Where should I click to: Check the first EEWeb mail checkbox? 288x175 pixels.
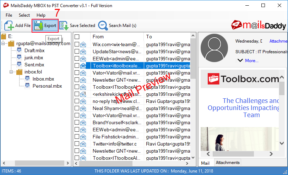pos(77,59)
